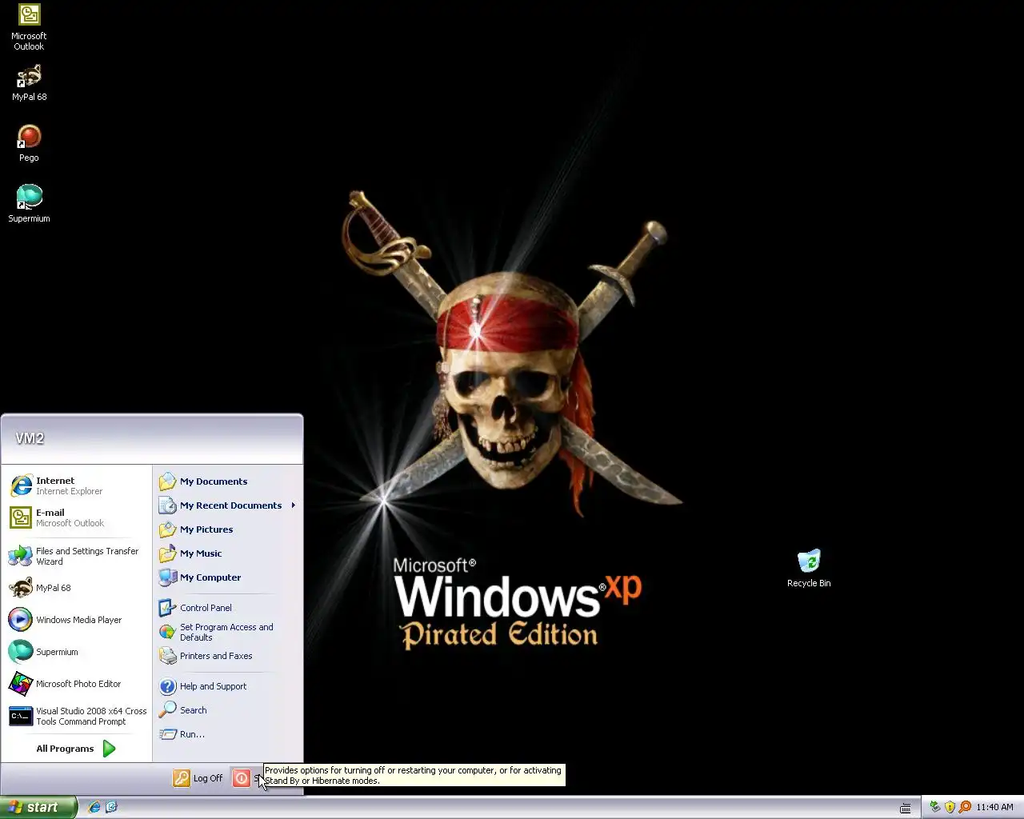Click the Windows Media Player icon in Start menu
This screenshot has height=819, width=1024.
[x=21, y=620]
